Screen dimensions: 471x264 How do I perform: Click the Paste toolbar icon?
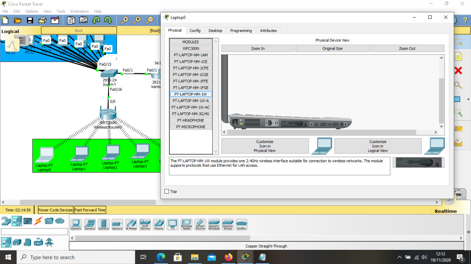coord(84,20)
